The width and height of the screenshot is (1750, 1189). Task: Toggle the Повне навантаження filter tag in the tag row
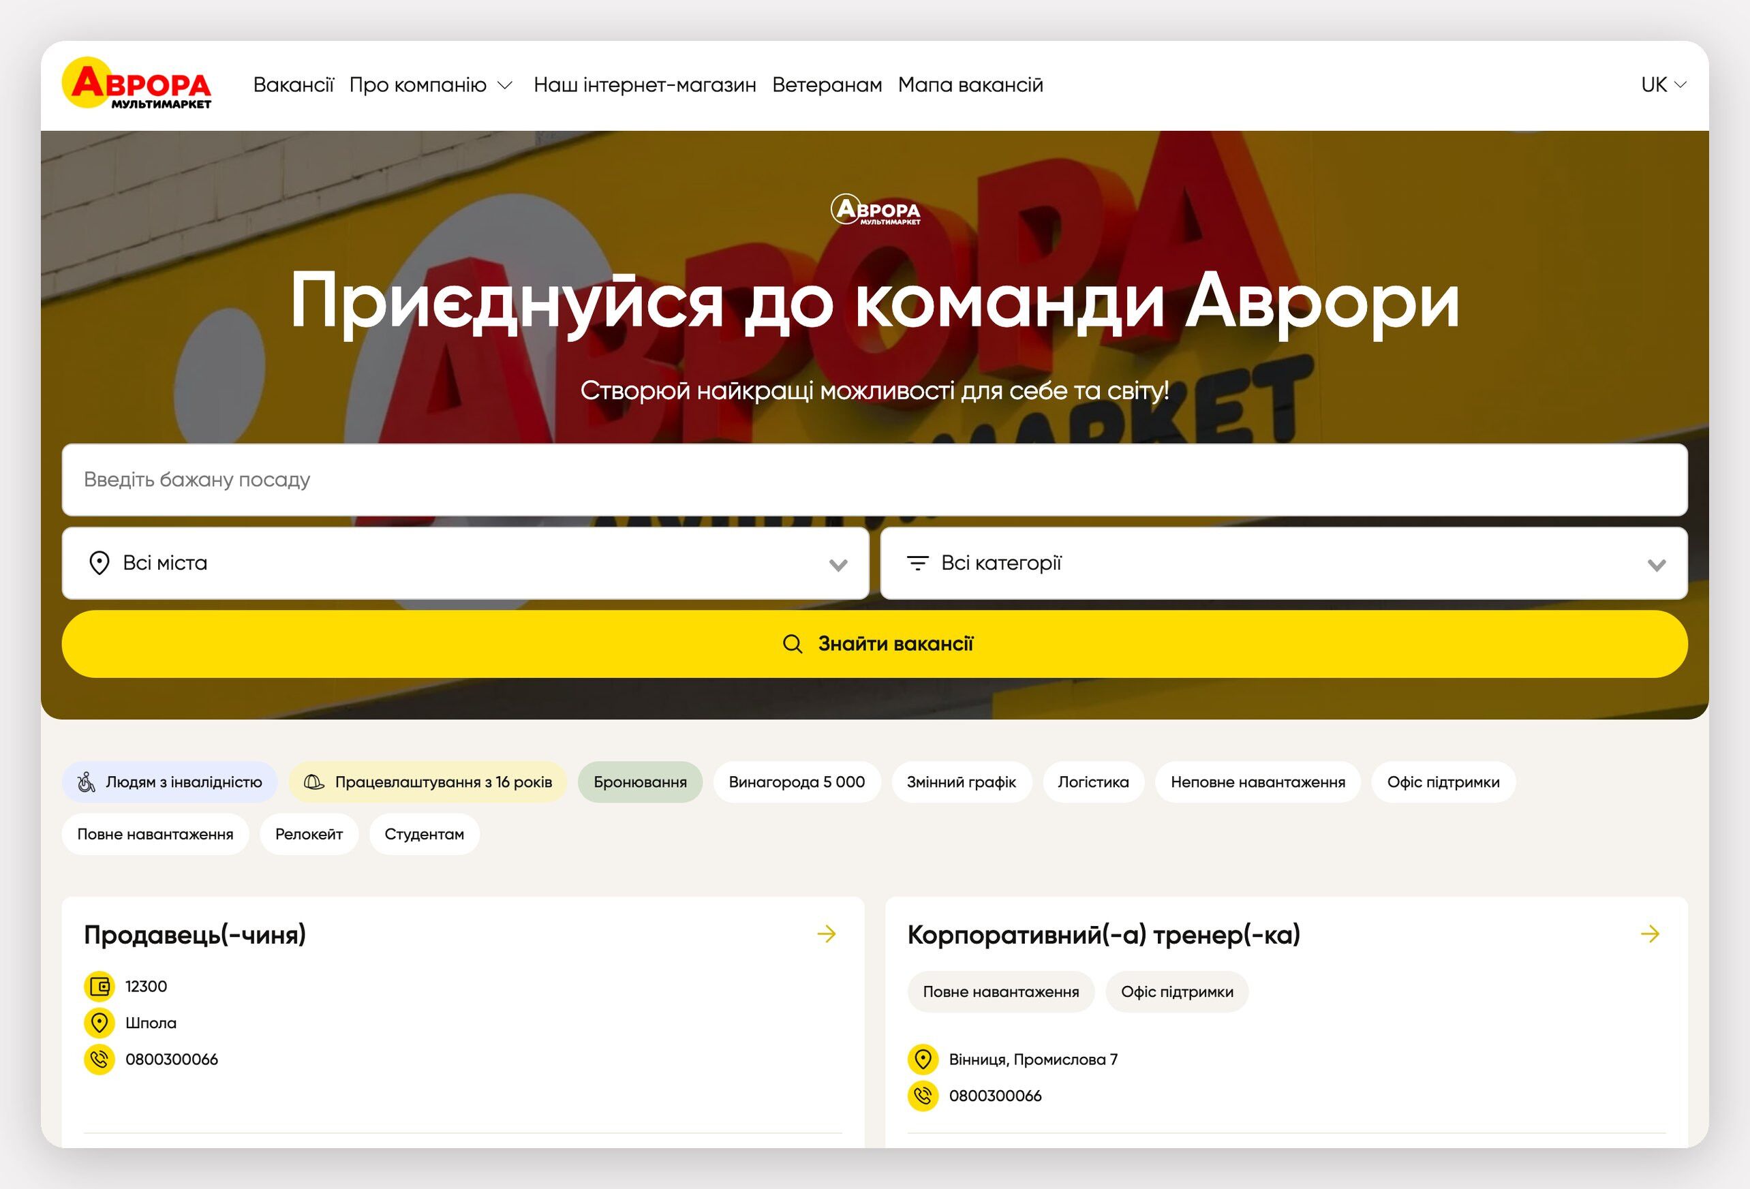[x=155, y=834]
